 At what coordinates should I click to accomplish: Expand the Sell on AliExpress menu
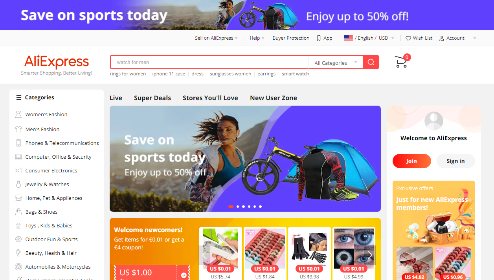(x=216, y=38)
